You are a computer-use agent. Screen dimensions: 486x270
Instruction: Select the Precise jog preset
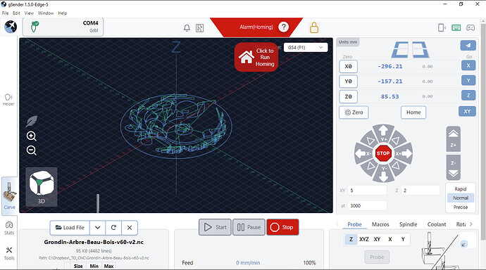(x=460, y=207)
